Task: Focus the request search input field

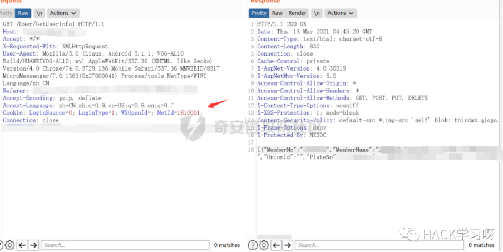Action: click(x=125, y=245)
